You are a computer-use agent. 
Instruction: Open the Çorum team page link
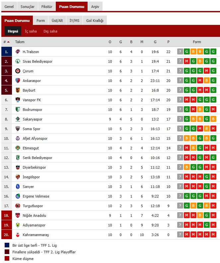pos(28,71)
